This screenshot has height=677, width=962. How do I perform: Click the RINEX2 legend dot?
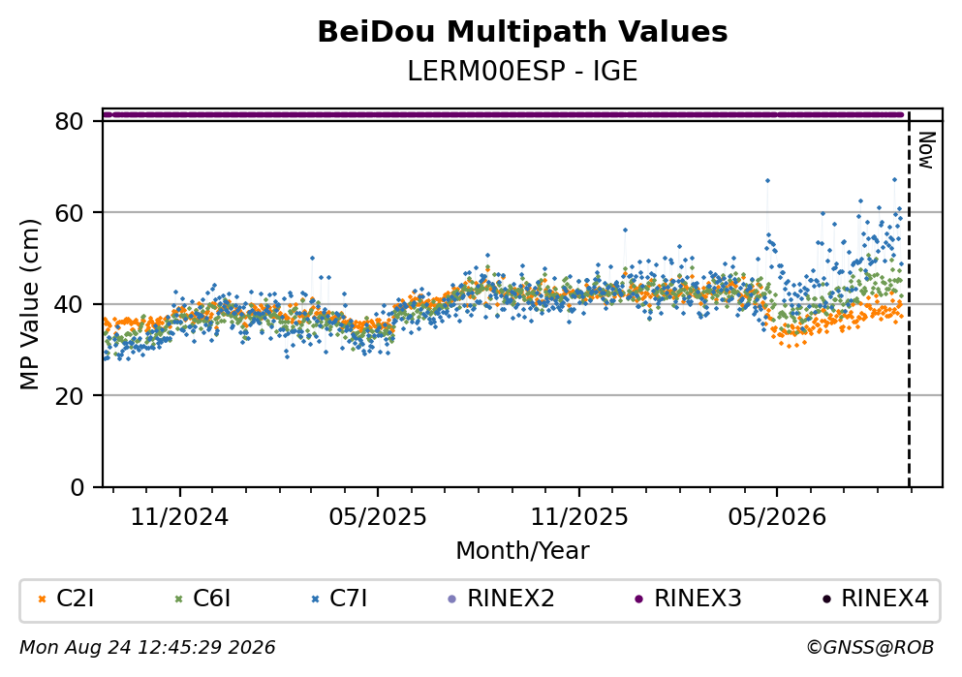tap(452, 600)
